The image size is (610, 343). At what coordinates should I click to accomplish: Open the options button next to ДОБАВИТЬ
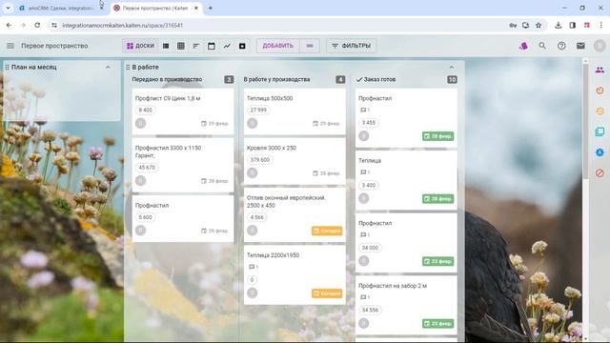310,46
